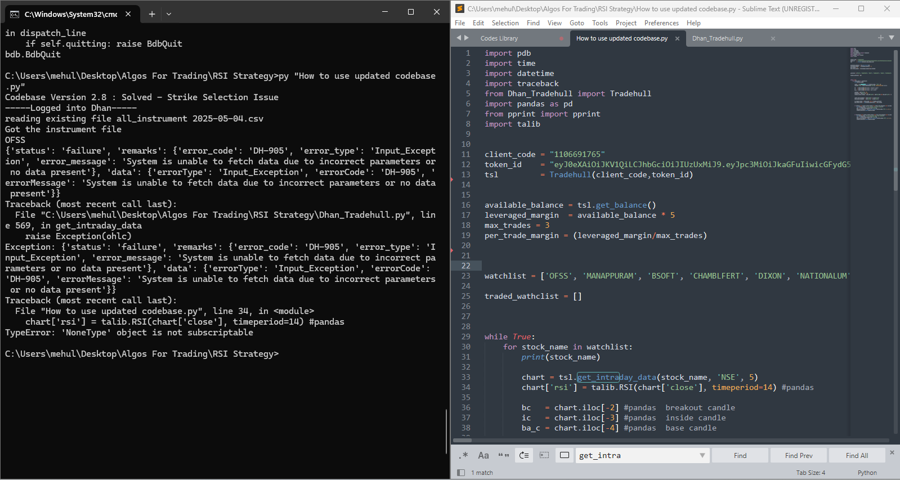Go to previous tab using left arrow
This screenshot has height=480, width=900.
pyautogui.click(x=459, y=38)
